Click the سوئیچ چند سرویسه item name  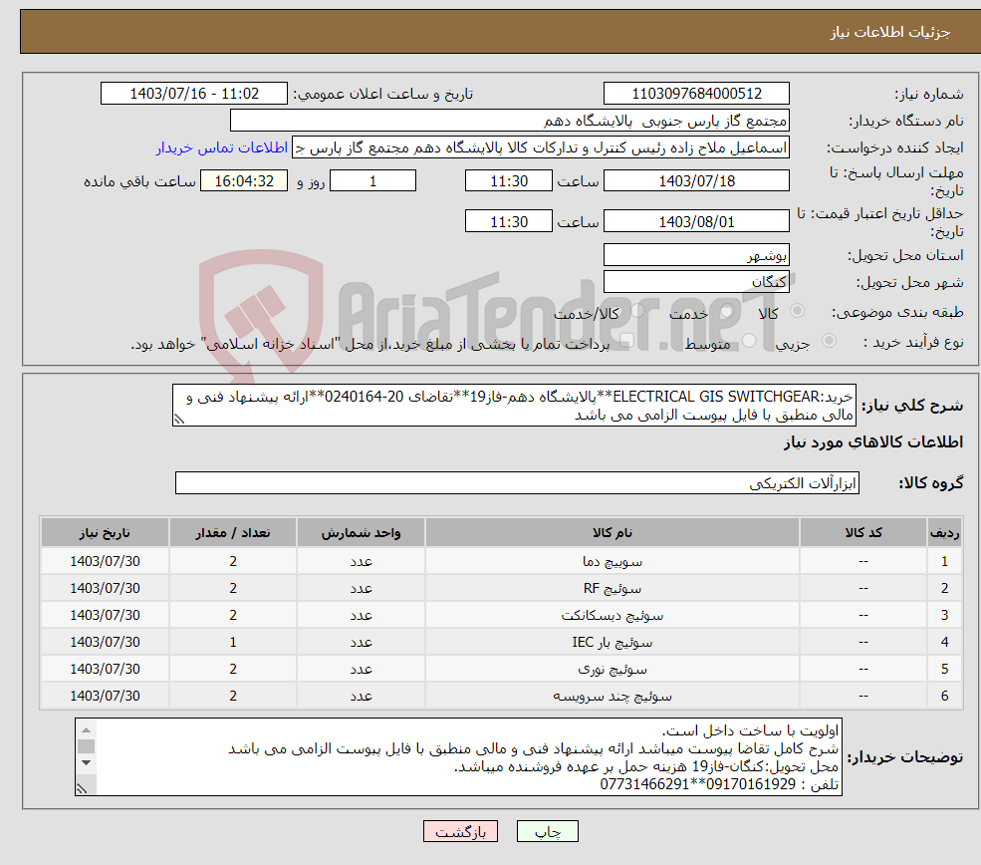[612, 696]
